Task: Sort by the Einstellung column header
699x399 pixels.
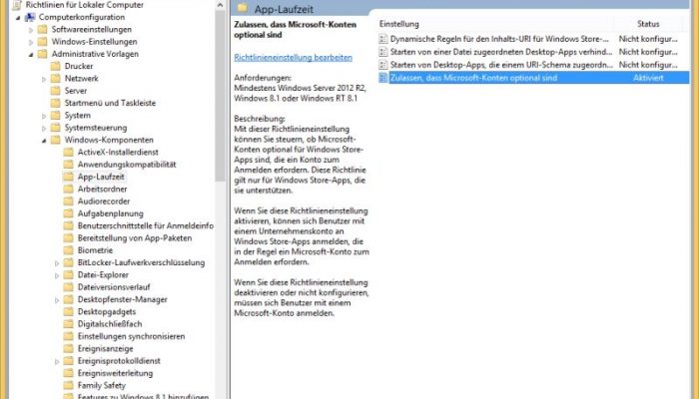Action: [495, 24]
